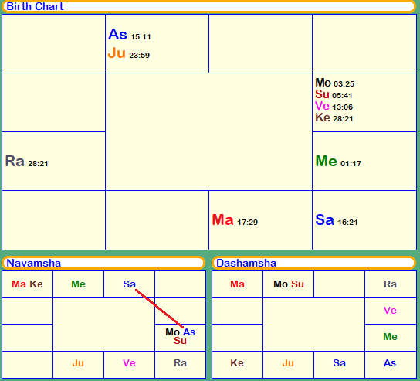Screen dimensions: 420x381
Task: Click the Me 01:17 Mercury entry
Action: point(338,162)
